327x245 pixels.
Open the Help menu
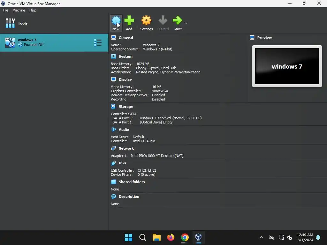33,10
